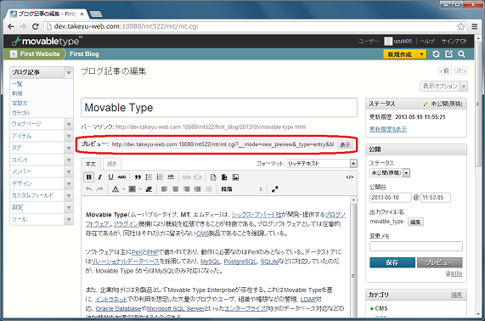Click the プレビュー button in 公開 panel

439,262
